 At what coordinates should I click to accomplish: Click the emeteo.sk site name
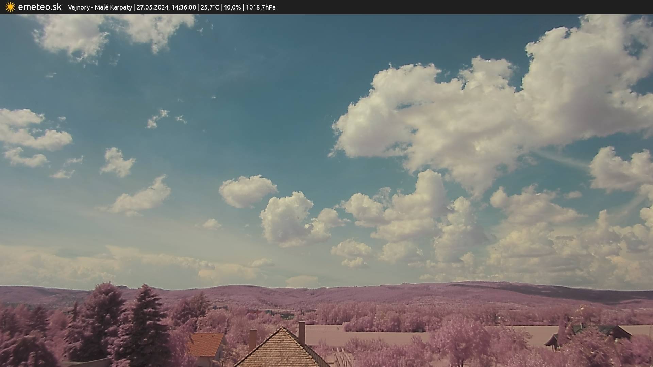pos(40,7)
